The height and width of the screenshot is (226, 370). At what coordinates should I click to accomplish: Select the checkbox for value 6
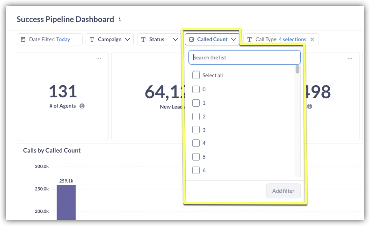(x=196, y=170)
